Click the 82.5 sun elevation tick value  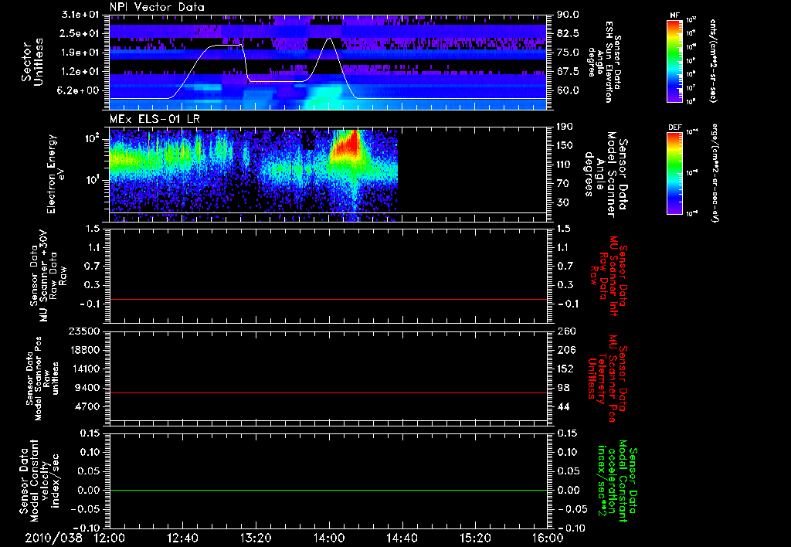[x=568, y=33]
